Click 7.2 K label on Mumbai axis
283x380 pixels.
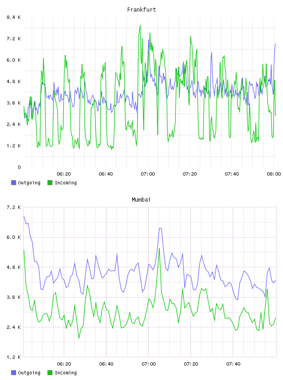14,207
